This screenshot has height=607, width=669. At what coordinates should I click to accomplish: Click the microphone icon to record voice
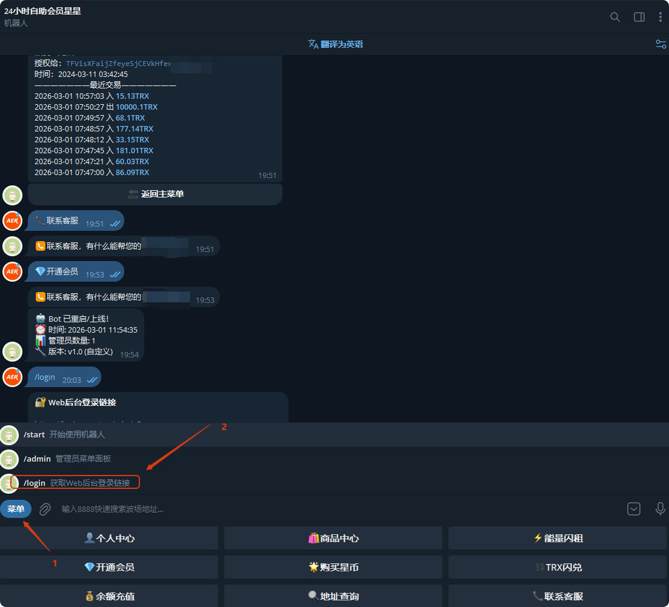pos(660,509)
